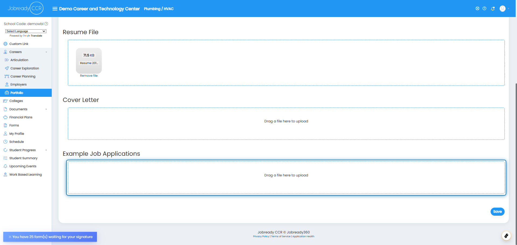This screenshot has width=517, height=245.
Task: Open the Application Health link
Action: coord(303,236)
